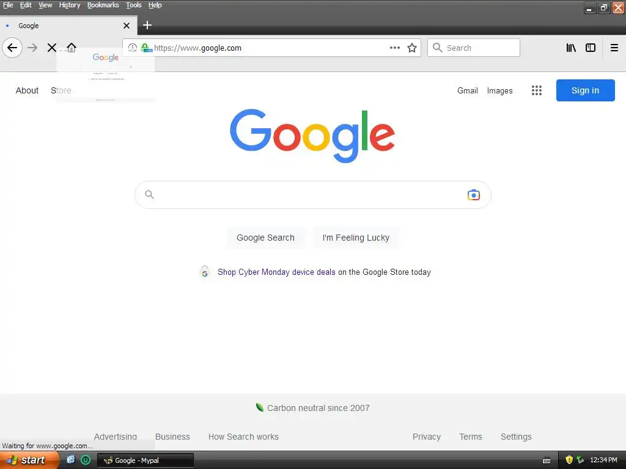626x469 pixels.
Task: Open the Google apps grid
Action: (x=537, y=90)
